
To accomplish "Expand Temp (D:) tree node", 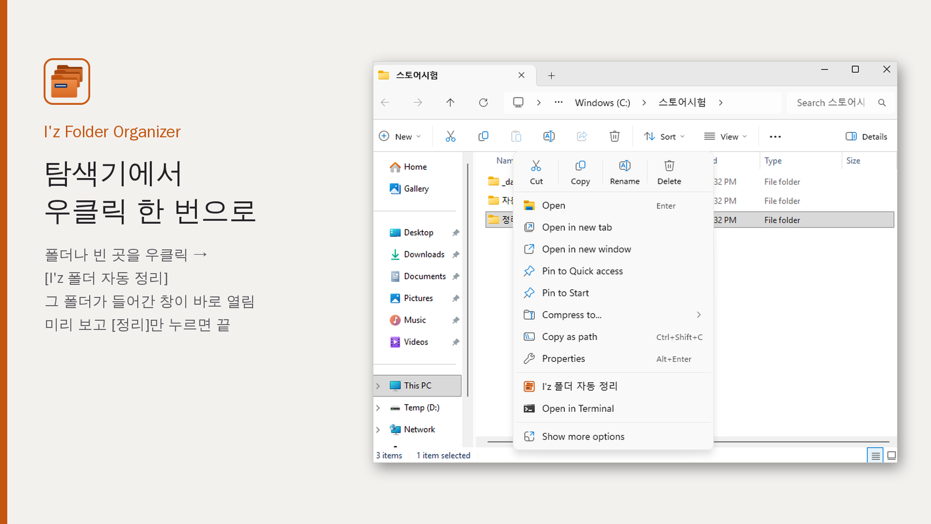I will 378,408.
